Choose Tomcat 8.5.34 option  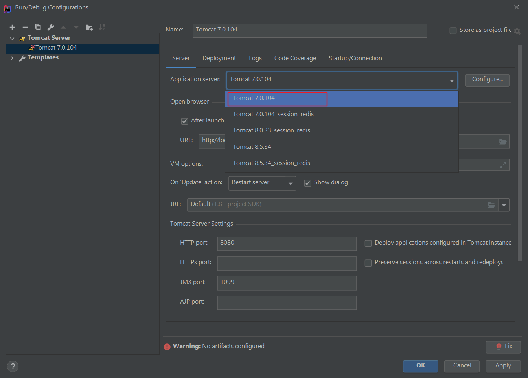point(342,147)
